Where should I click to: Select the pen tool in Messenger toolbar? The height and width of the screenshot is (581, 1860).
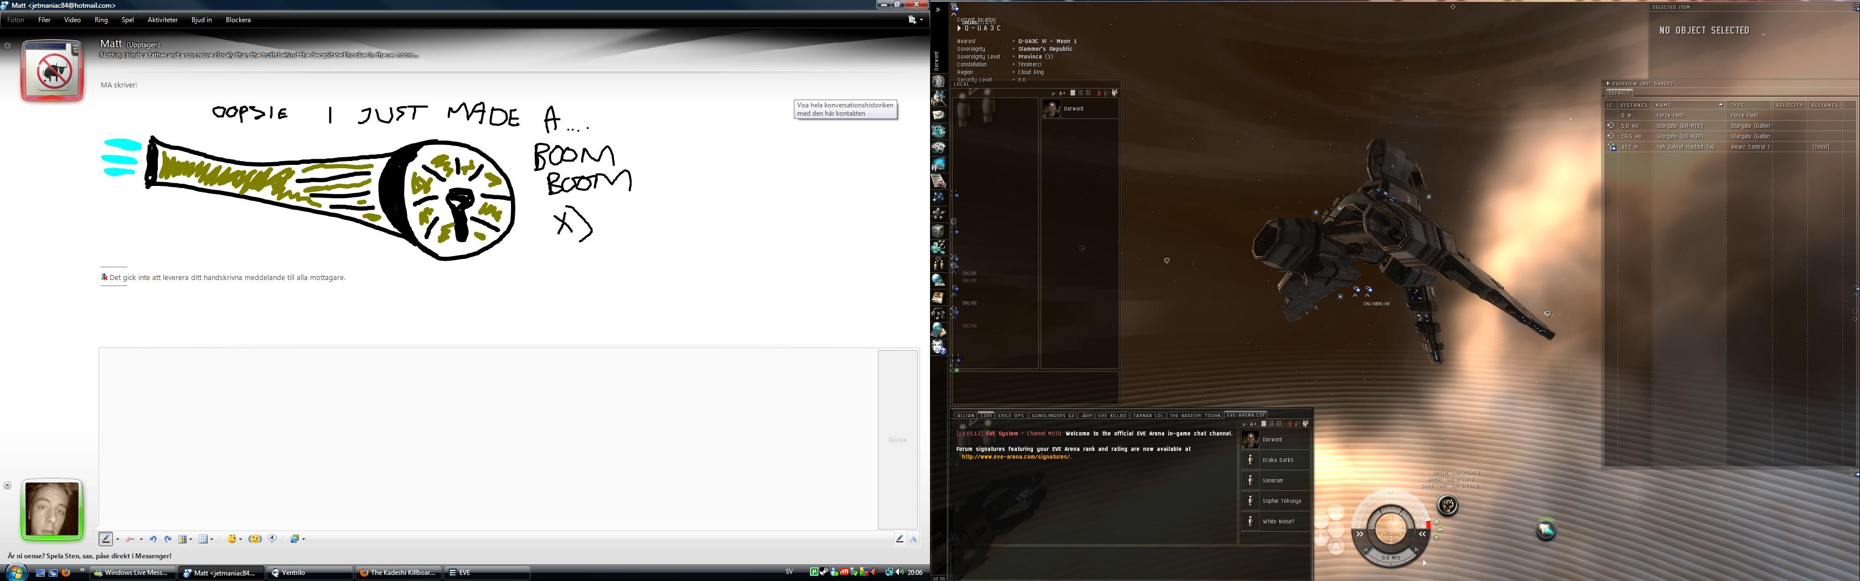click(106, 539)
